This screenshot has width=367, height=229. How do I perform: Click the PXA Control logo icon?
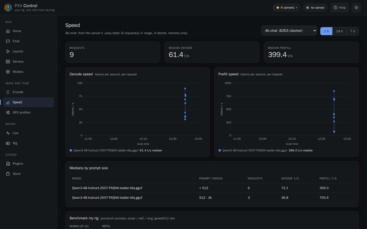tap(8, 8)
